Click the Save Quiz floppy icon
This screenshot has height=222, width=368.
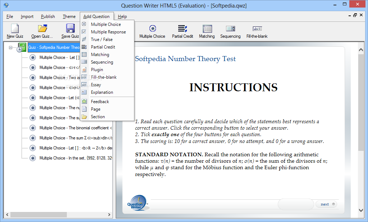click(70, 28)
